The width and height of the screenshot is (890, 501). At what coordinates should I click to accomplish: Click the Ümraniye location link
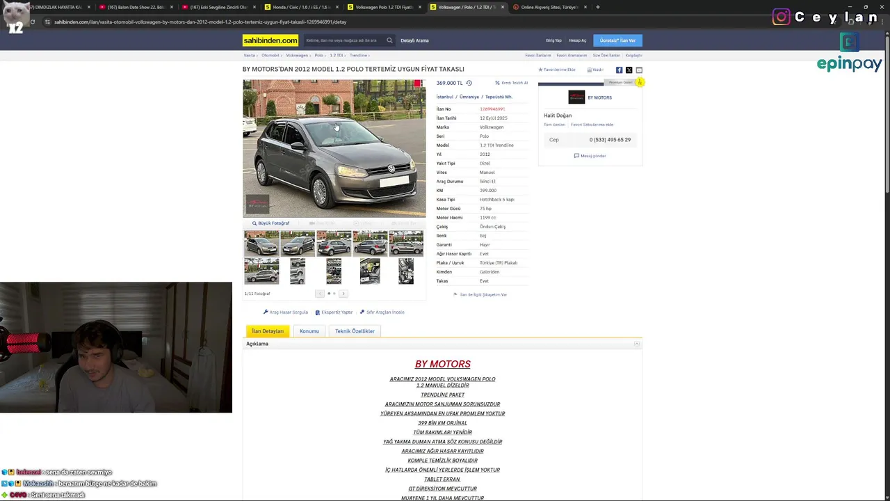(469, 97)
